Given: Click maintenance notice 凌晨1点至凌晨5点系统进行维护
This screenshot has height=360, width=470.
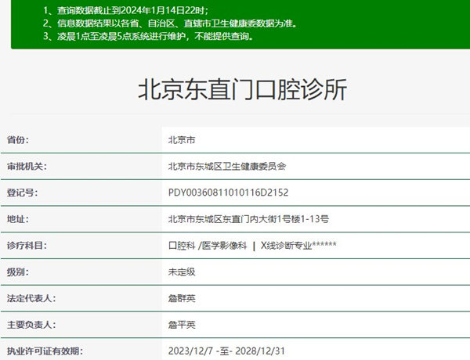Looking at the screenshot, I should point(148,36).
